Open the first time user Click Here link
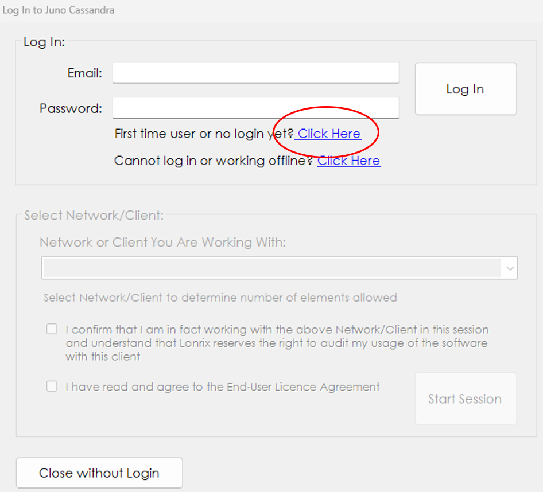 coord(329,134)
